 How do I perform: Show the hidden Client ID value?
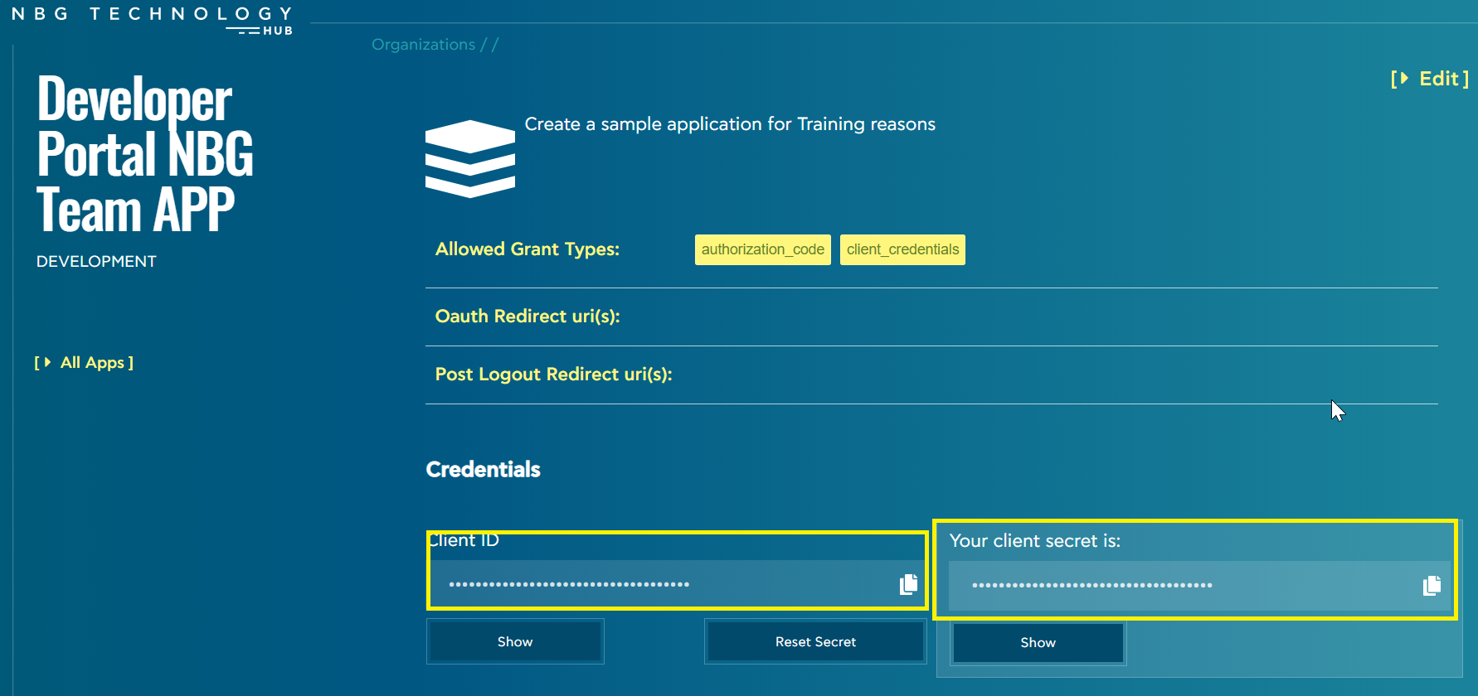point(515,641)
